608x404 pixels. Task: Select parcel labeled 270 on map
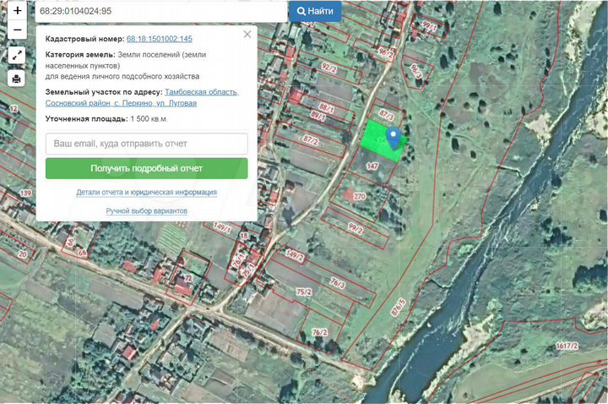click(359, 197)
